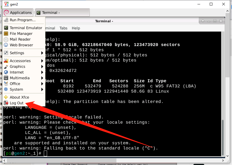
Task: Expand the Graphics submenu arrow
Action: click(42, 66)
